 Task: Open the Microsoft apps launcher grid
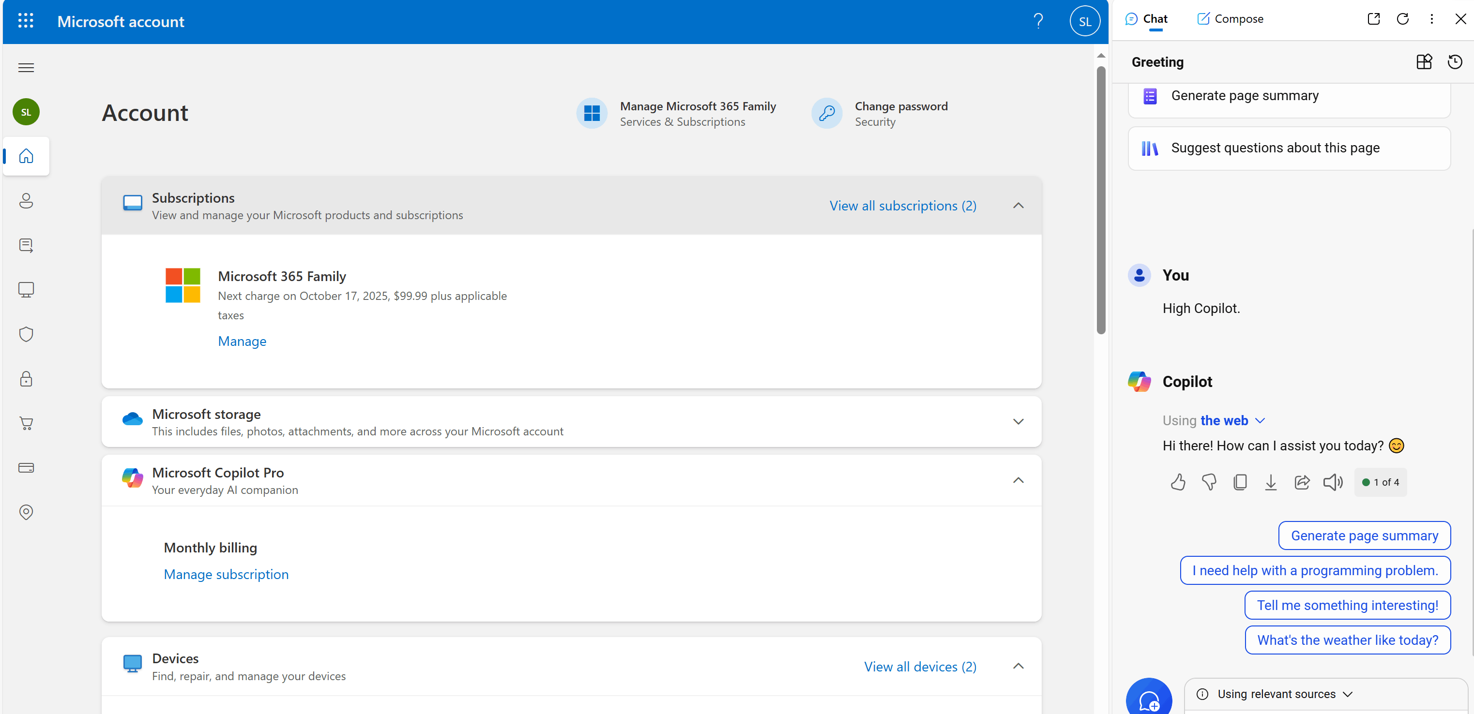pos(26,21)
